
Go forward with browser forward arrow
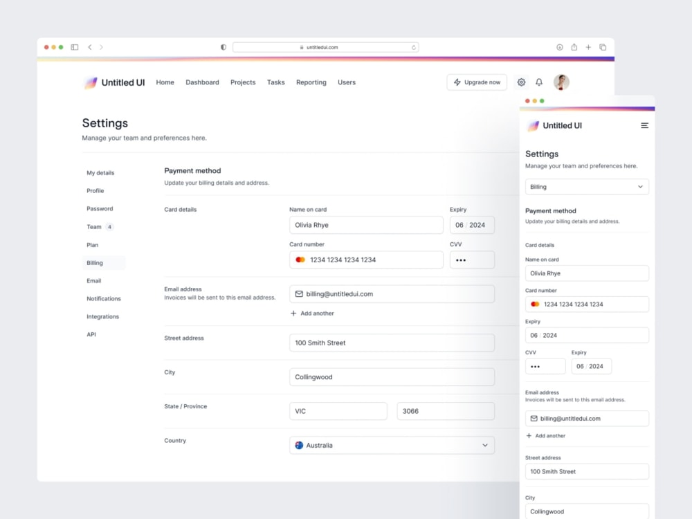[101, 47]
